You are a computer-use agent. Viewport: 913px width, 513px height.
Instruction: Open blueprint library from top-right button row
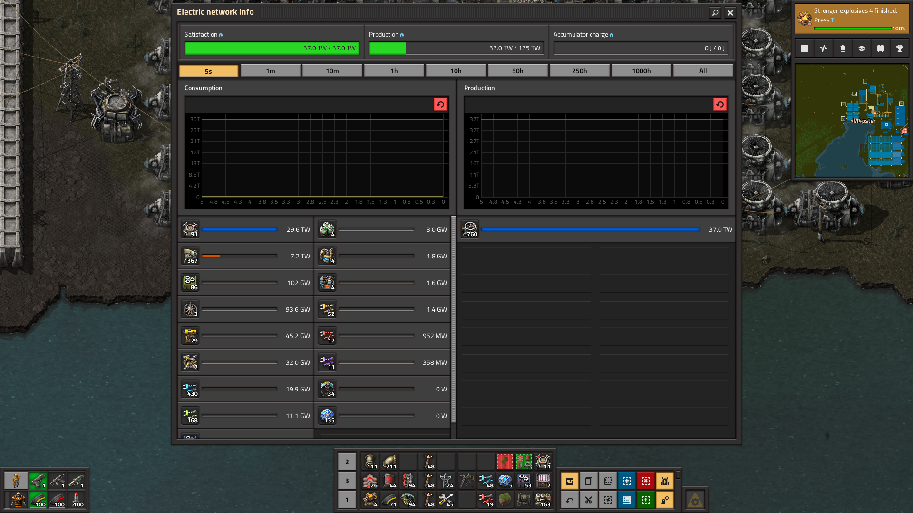click(x=805, y=48)
